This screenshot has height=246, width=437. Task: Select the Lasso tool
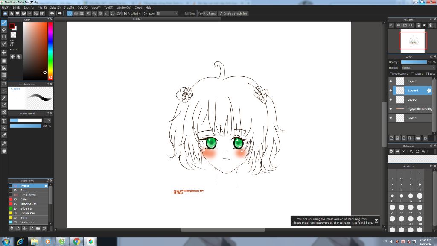tap(4, 91)
